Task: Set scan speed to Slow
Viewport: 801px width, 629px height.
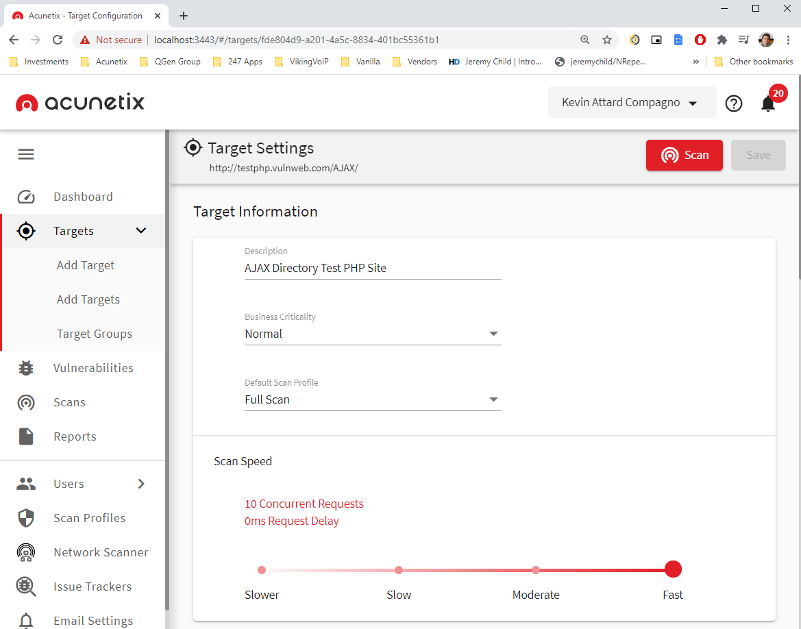Action: pyautogui.click(x=399, y=569)
